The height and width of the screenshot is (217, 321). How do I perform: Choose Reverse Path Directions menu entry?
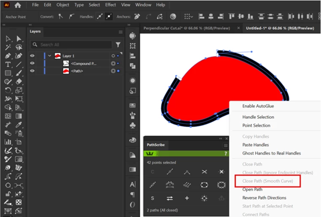[x=264, y=198]
